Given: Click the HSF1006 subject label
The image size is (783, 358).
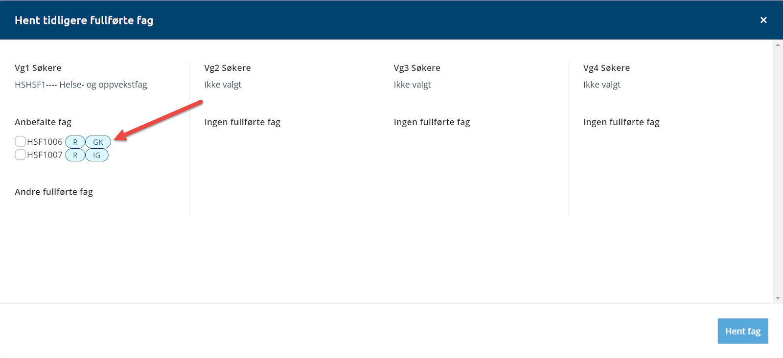Looking at the screenshot, I should click(45, 142).
